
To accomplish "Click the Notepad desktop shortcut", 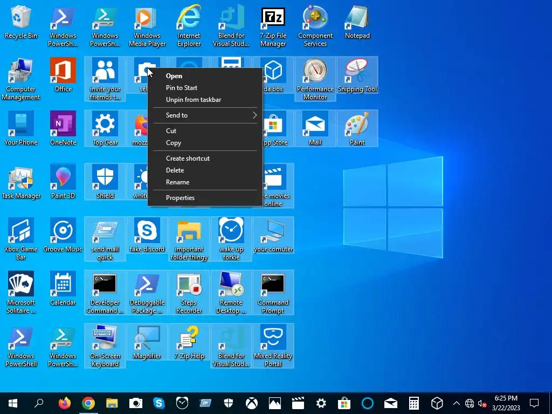I will pos(357,22).
